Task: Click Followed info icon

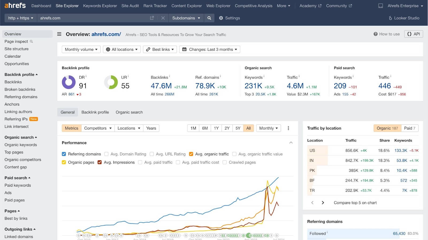Action: click(x=327, y=232)
